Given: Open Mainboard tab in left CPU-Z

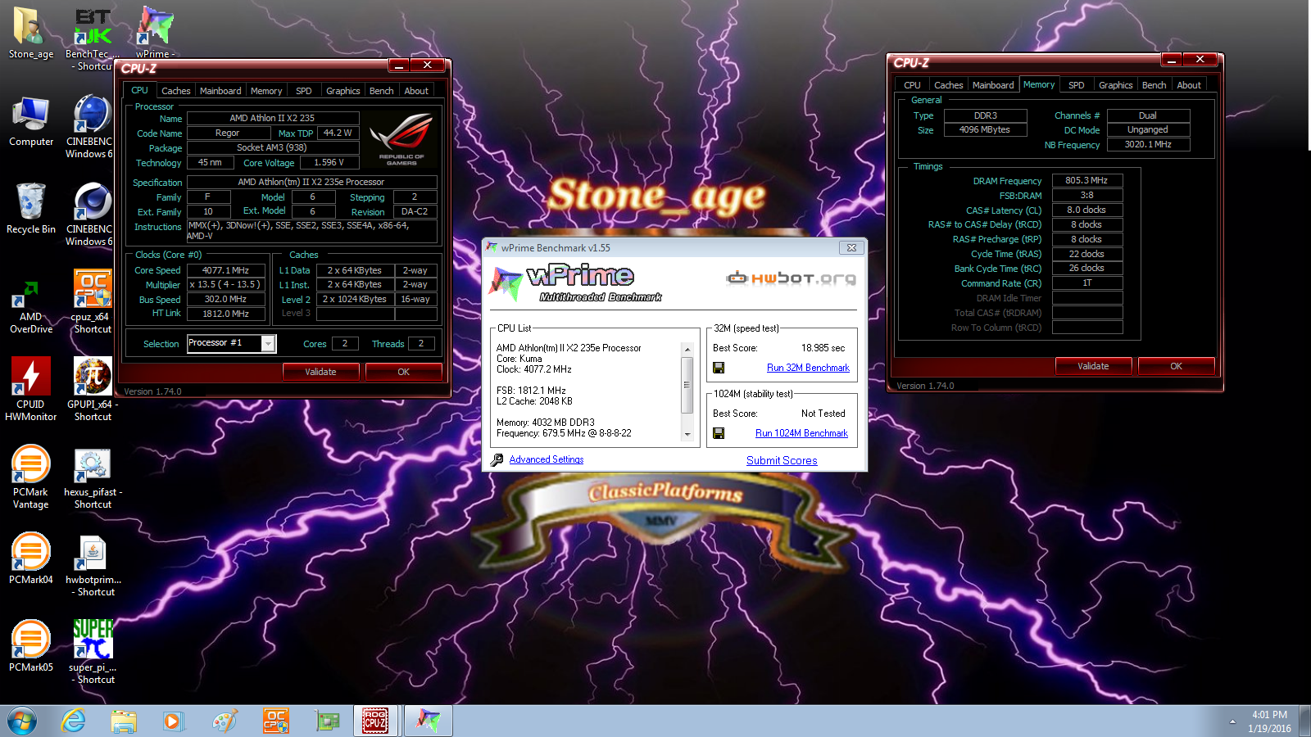Looking at the screenshot, I should [x=220, y=91].
